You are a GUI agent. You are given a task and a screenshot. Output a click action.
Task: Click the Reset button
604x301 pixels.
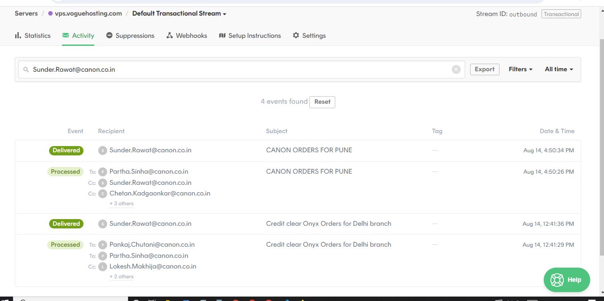322,102
